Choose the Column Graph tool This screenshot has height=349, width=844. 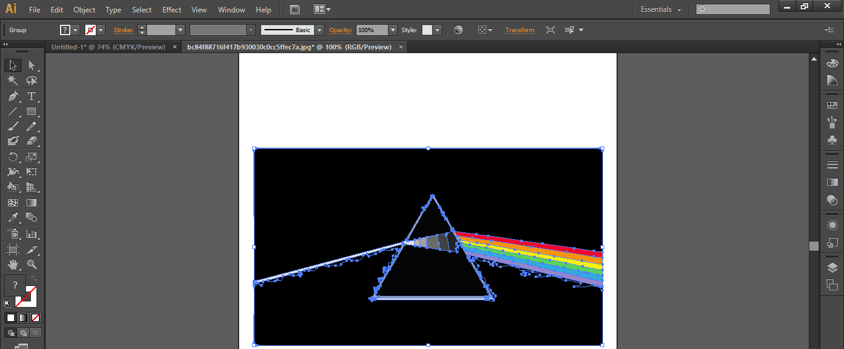[x=32, y=234]
